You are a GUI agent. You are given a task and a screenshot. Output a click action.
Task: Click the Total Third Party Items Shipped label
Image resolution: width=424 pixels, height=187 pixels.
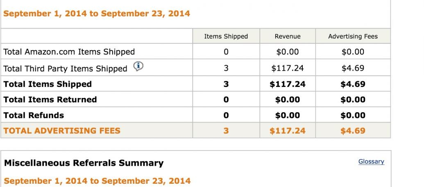(x=65, y=69)
